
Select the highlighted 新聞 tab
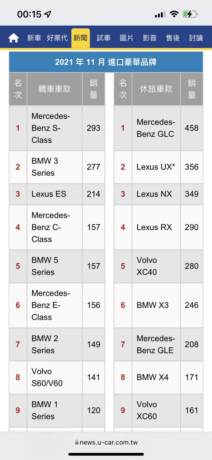point(80,38)
